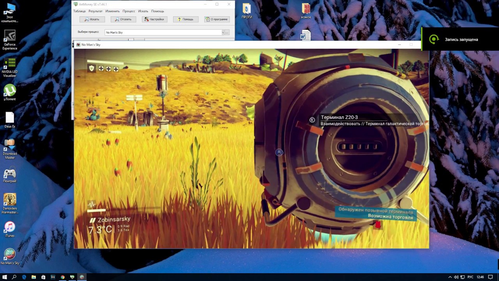
Task: Open Download Master desktop icon
Action: pos(10,149)
